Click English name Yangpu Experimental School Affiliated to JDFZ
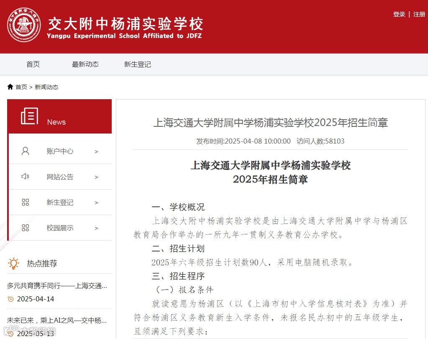Viewport: 428px width, 339px height. point(124,36)
